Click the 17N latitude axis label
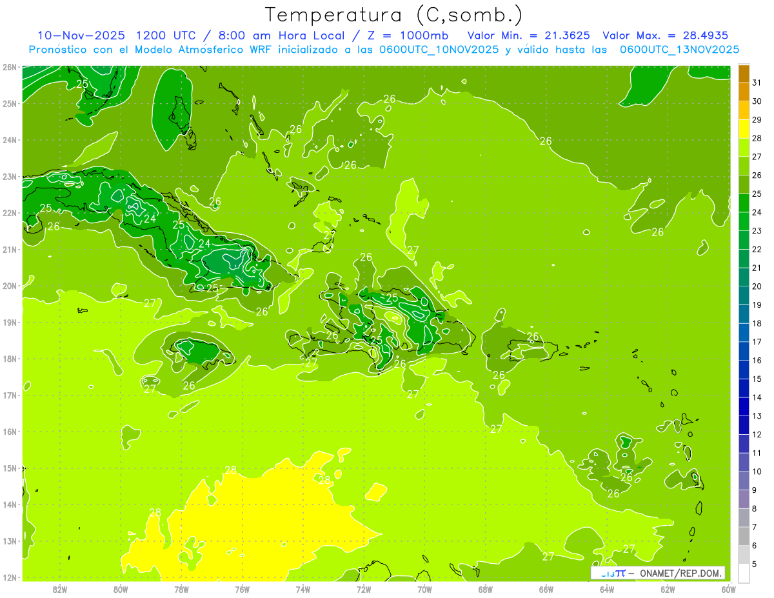Viewport: 774px width, 598px height. [x=9, y=395]
